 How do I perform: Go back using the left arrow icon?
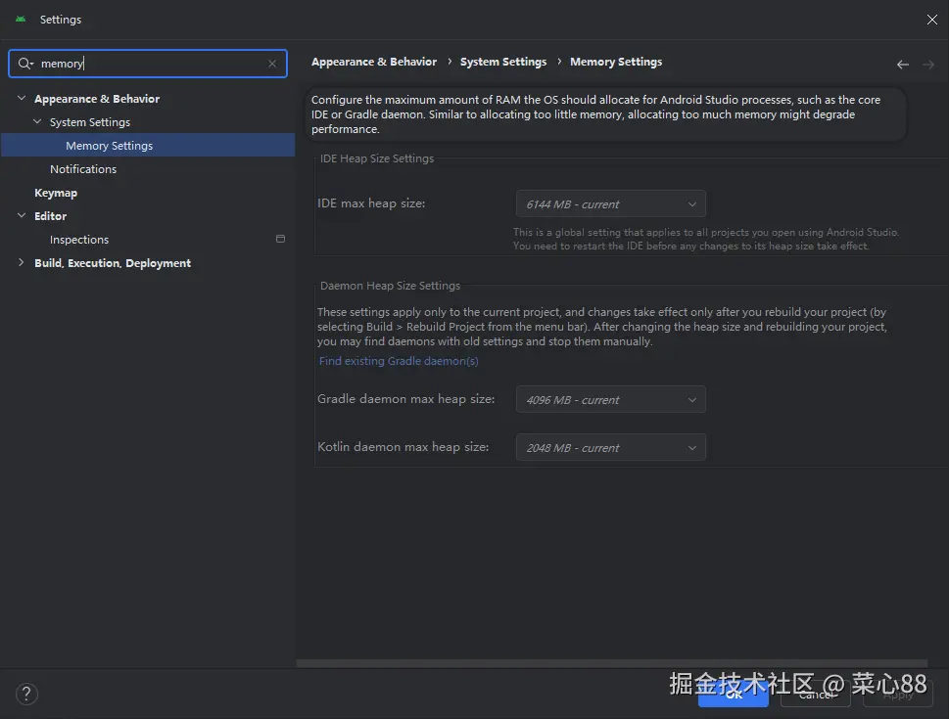coord(902,65)
